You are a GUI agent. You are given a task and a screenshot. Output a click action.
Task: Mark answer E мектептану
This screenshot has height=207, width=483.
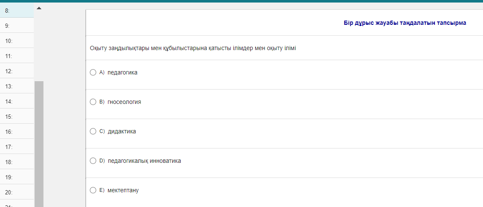click(93, 190)
